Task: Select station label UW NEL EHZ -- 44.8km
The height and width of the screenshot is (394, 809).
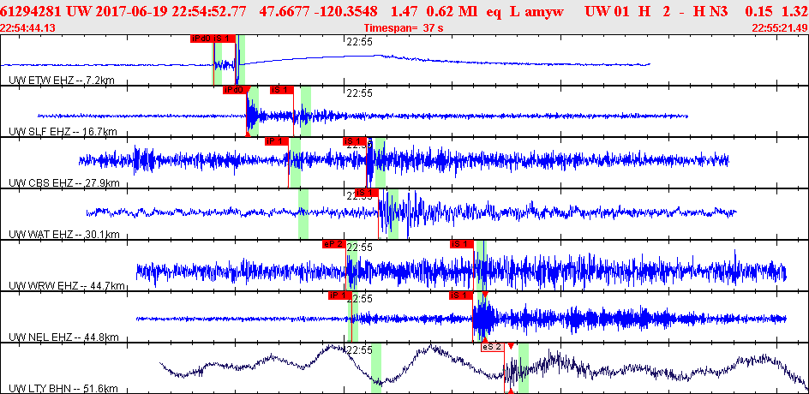Action: pos(64,338)
